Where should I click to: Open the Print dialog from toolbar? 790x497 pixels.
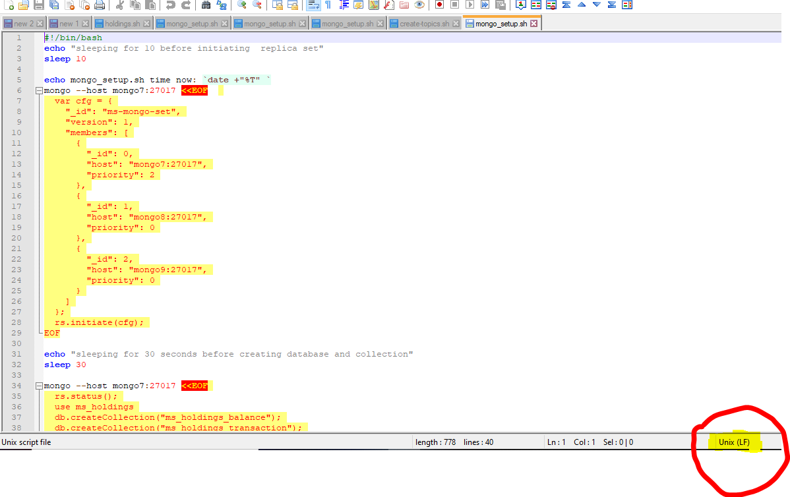click(x=99, y=5)
